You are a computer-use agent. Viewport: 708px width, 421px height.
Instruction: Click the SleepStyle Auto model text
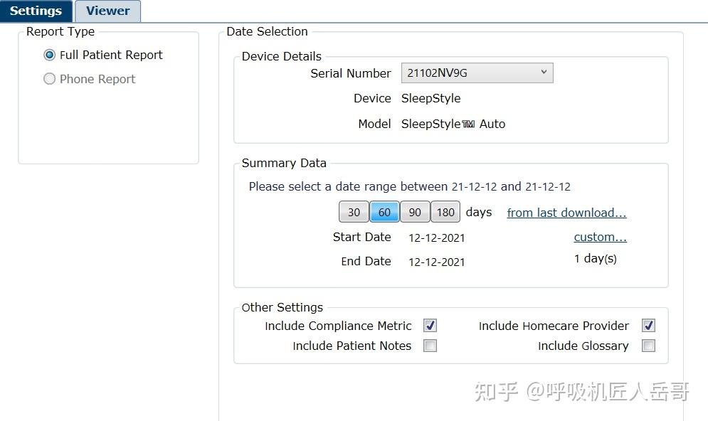click(453, 124)
